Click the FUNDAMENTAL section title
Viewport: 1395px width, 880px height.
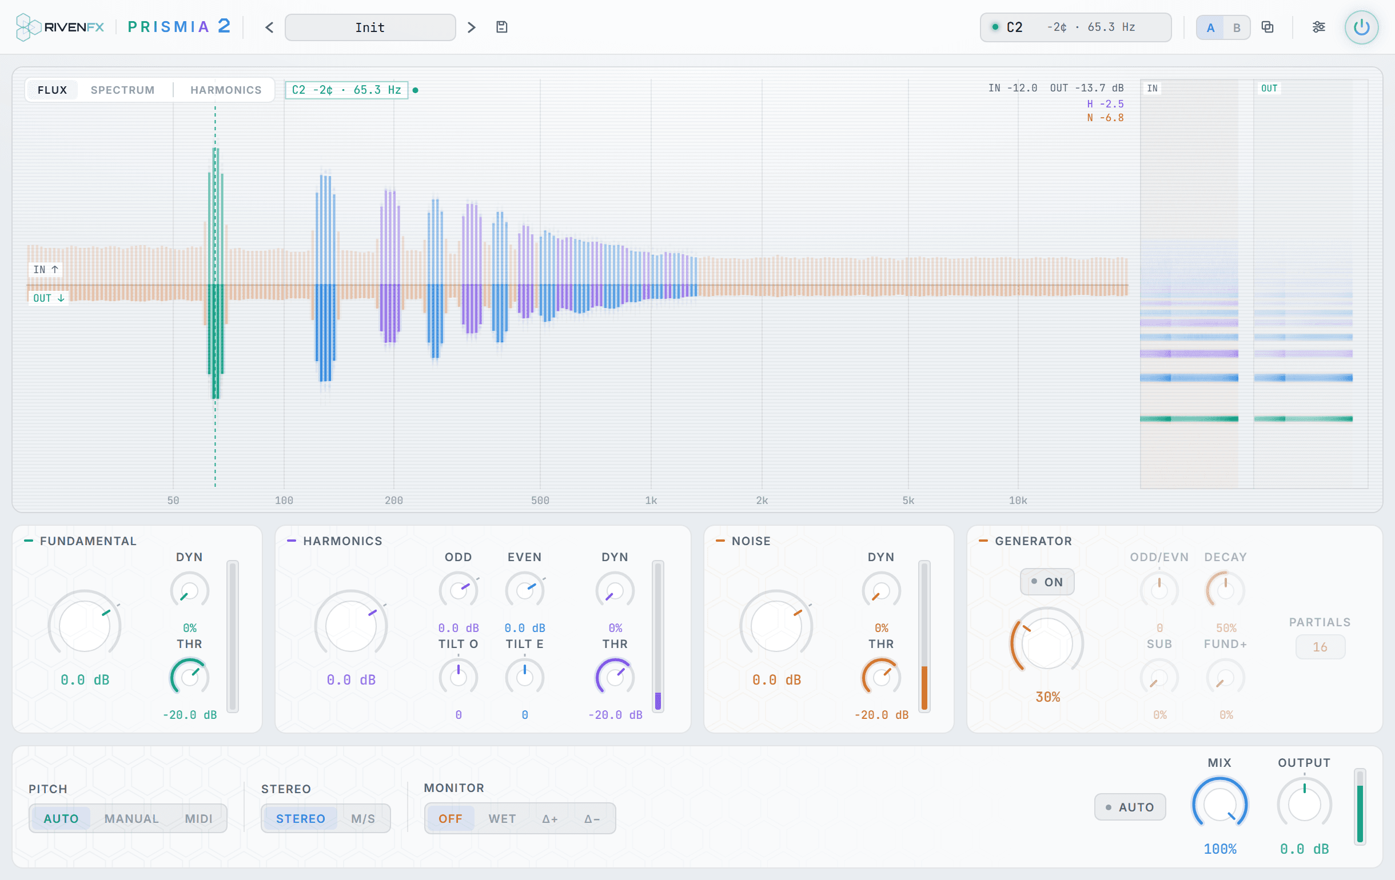point(88,541)
